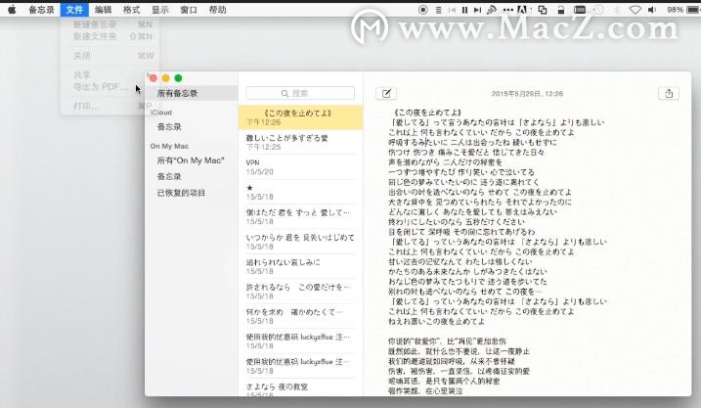Select 所有"On My Mac" in sidebar
Viewport: 701px width, 408px height.
tap(192, 160)
